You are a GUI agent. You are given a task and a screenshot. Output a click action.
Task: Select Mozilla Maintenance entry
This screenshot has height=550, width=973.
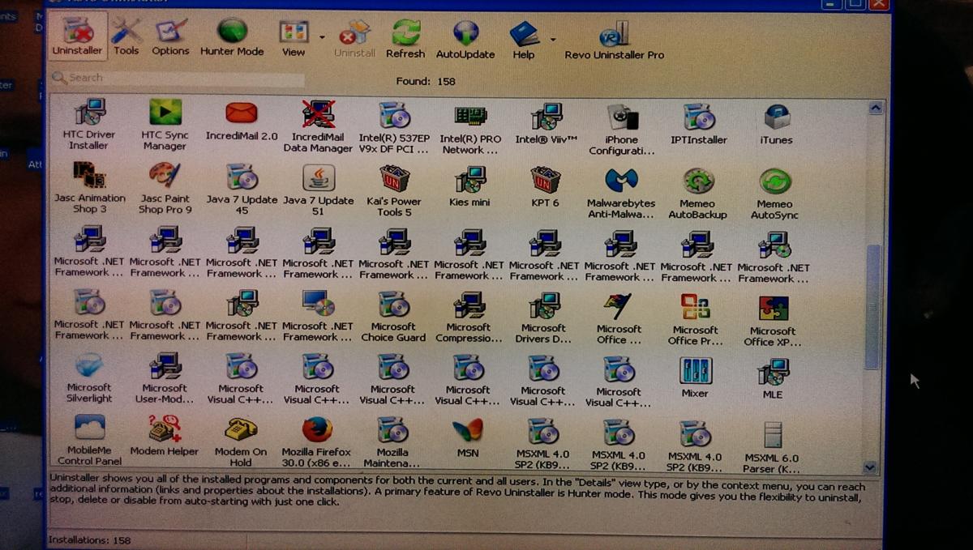point(393,442)
